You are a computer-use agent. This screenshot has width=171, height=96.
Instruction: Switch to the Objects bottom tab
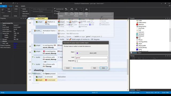coord(138,90)
